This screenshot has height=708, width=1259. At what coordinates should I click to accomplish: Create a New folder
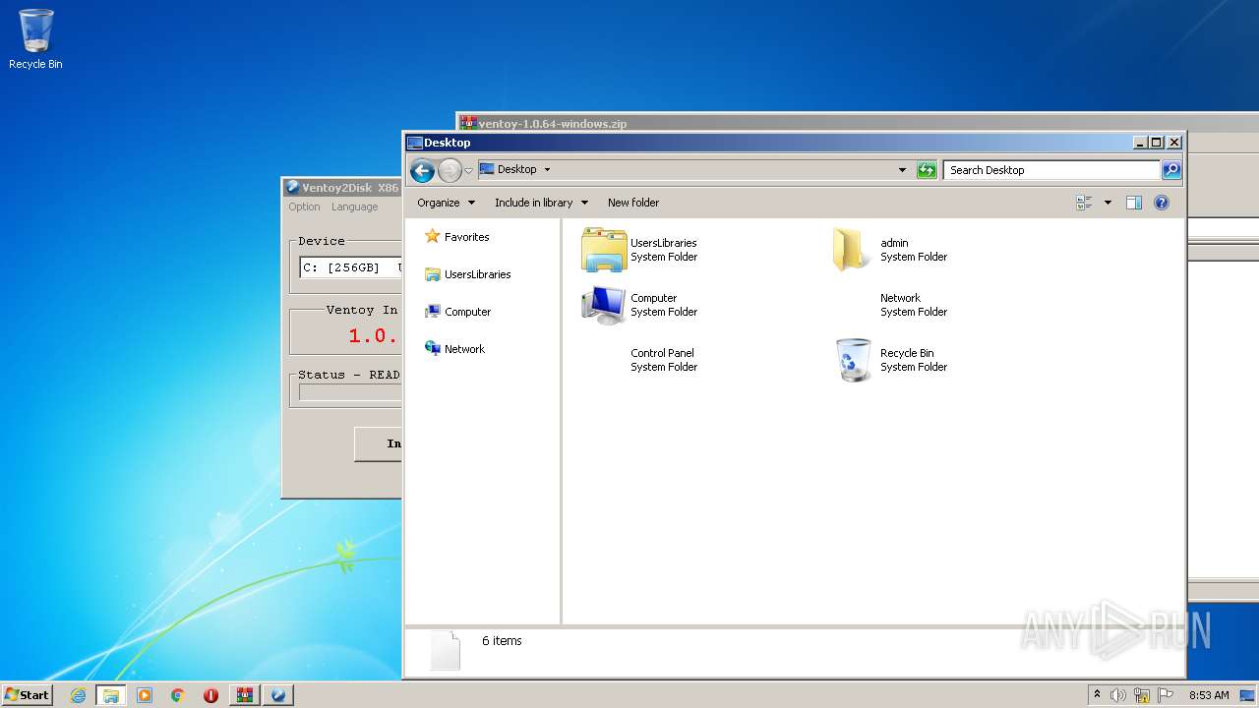(633, 203)
